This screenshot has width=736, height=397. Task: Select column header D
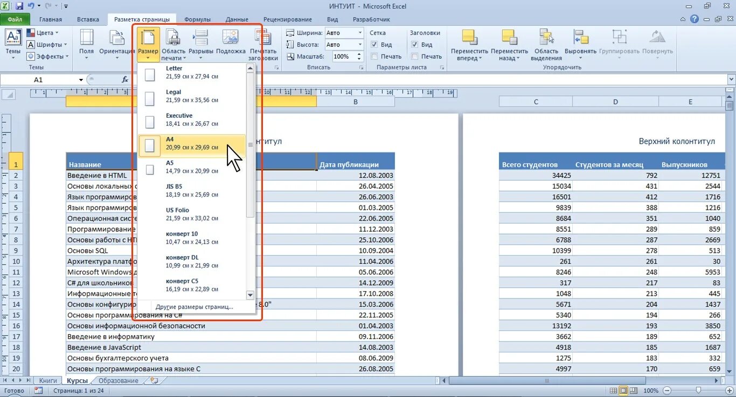[x=615, y=102]
